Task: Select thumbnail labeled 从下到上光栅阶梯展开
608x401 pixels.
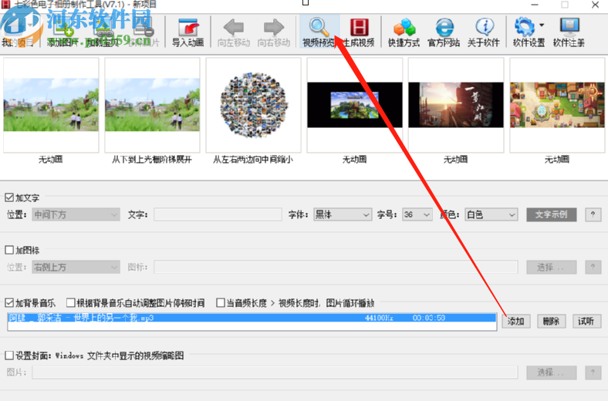Action: tap(152, 106)
